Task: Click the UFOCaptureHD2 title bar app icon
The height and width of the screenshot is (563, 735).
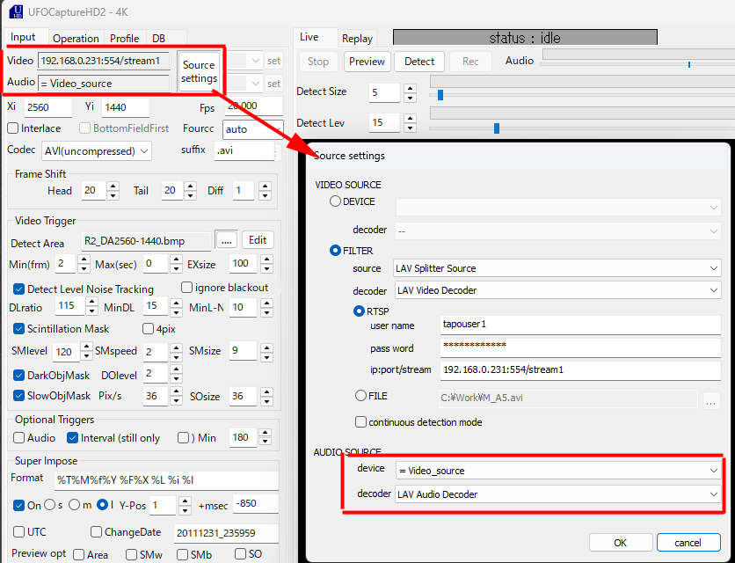Action: coord(15,11)
